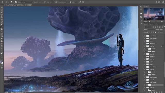Click the Navigator zoom slider handle
Image resolution: width=165 pixels, height=93 pixels.
pyautogui.click(x=156, y=22)
